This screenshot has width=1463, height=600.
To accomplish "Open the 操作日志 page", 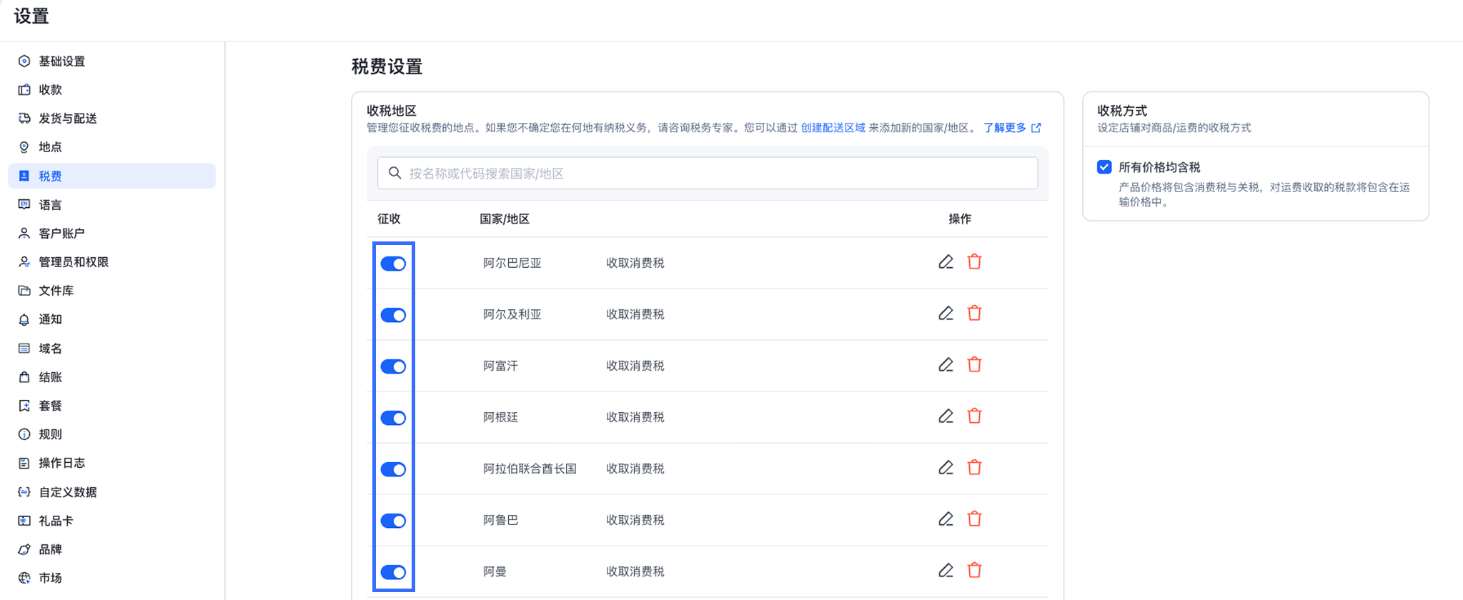I will point(111,463).
